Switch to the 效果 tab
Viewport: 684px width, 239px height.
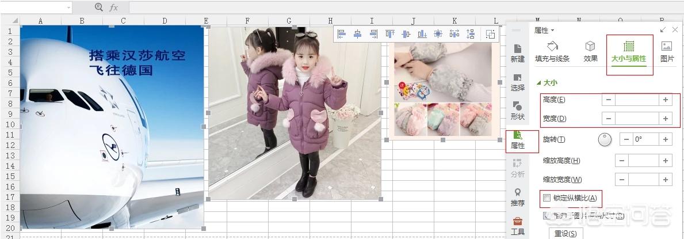pyautogui.click(x=590, y=52)
